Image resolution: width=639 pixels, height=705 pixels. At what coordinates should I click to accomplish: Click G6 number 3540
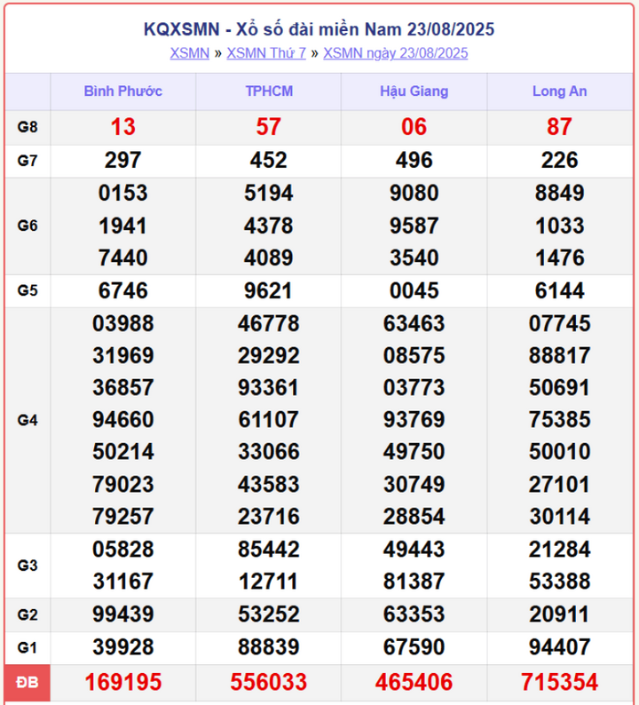414,257
